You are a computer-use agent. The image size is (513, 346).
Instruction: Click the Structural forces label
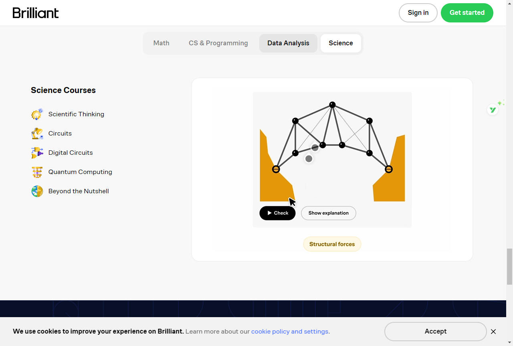[332, 244]
